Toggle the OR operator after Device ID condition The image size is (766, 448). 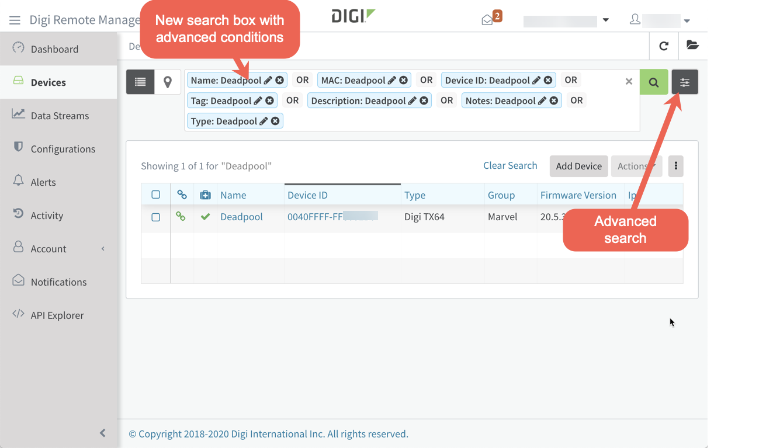(571, 80)
